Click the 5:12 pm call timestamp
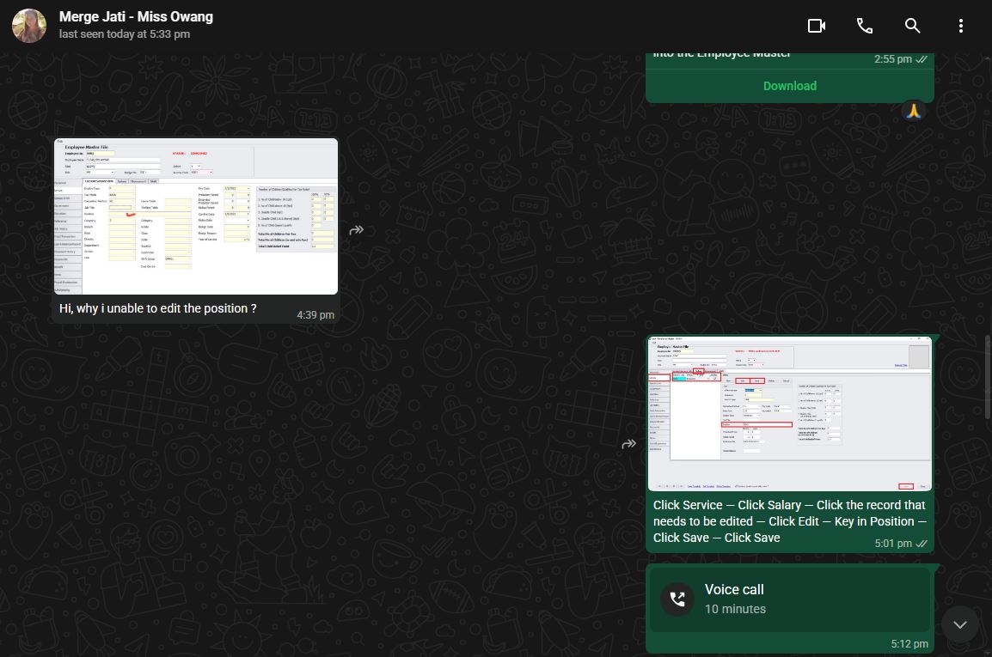 (909, 644)
